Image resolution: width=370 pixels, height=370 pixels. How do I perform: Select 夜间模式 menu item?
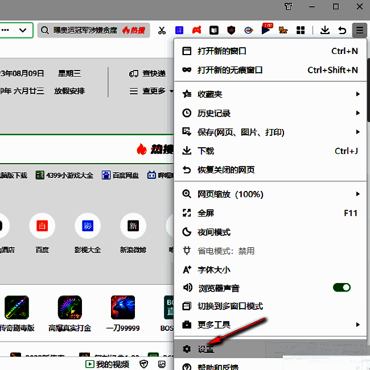[x=270, y=232]
